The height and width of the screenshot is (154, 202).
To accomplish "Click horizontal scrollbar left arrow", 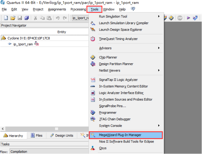I will (x=3, y=129).
